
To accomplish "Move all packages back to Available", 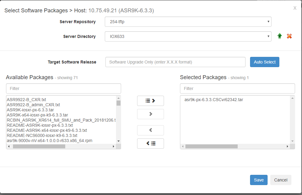I will pyautogui.click(x=150, y=144).
